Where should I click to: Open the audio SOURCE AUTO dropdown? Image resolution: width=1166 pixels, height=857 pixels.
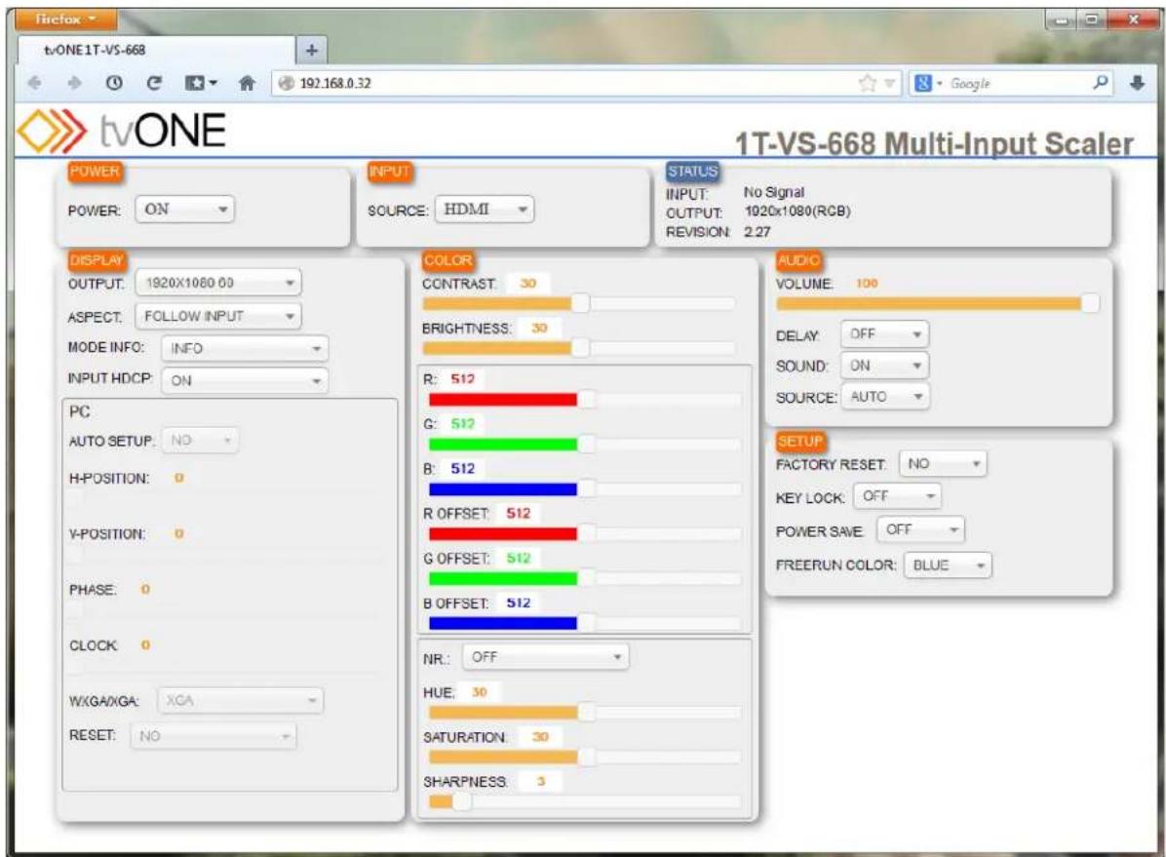click(885, 397)
